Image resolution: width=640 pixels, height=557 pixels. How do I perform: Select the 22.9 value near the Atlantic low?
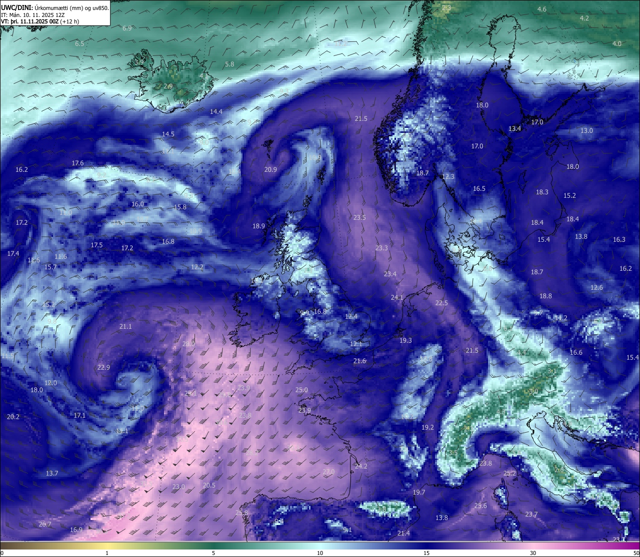(x=103, y=368)
